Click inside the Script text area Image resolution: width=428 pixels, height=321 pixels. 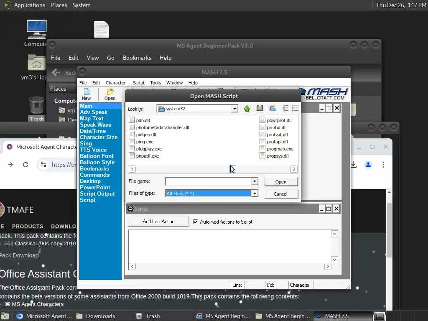pyautogui.click(x=229, y=247)
